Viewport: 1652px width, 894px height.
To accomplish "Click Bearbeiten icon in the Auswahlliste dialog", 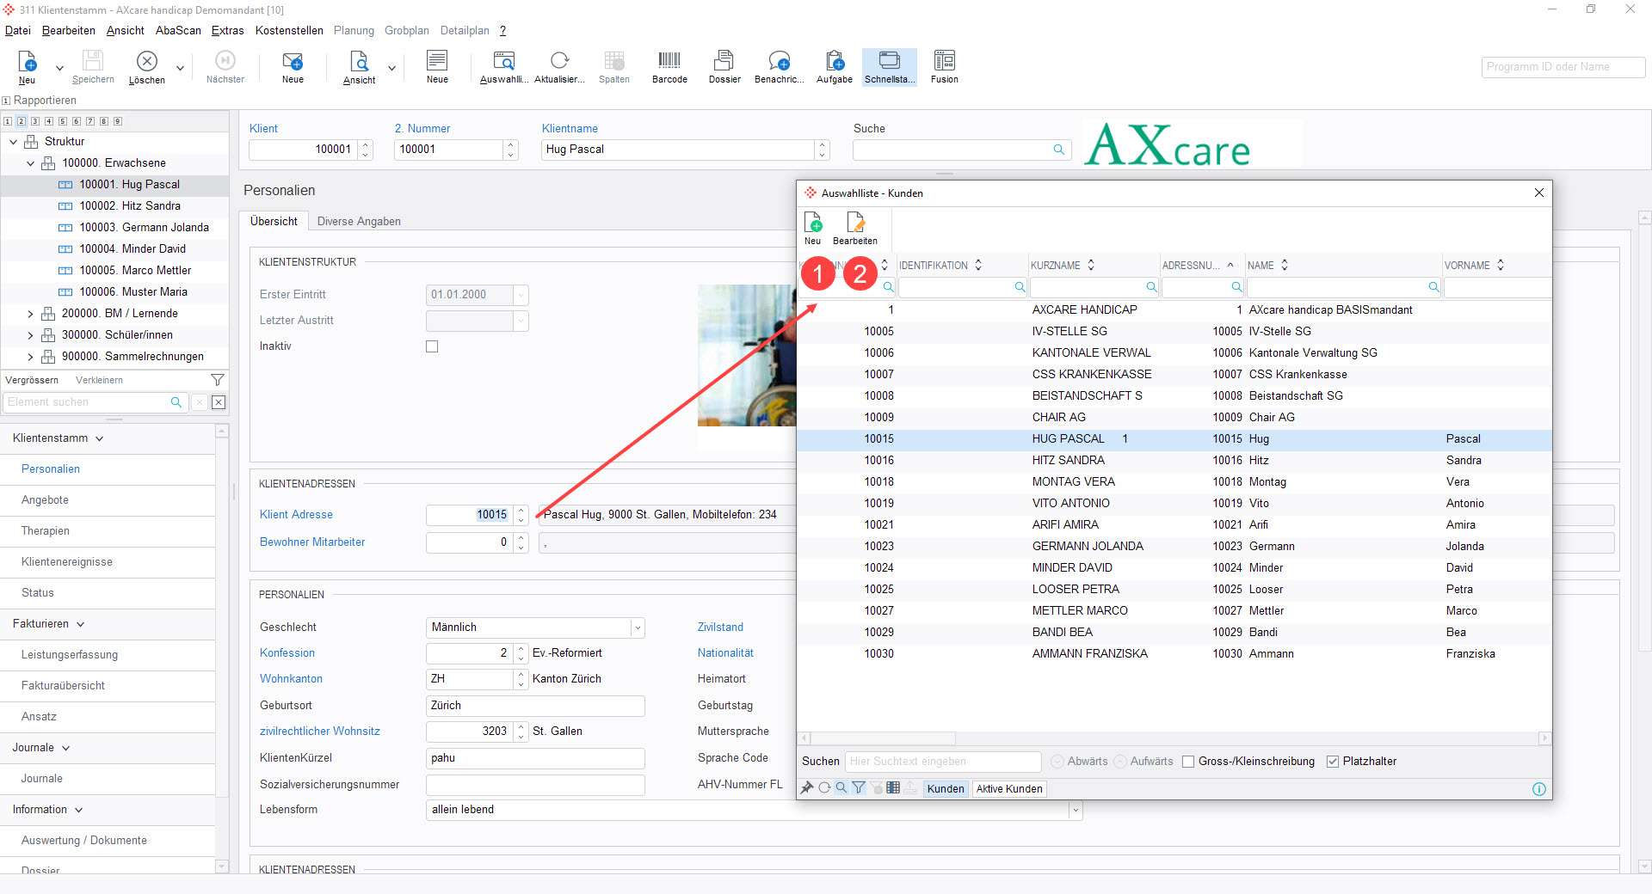I will tap(855, 228).
